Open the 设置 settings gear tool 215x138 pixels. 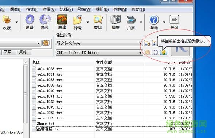(x=30, y=22)
